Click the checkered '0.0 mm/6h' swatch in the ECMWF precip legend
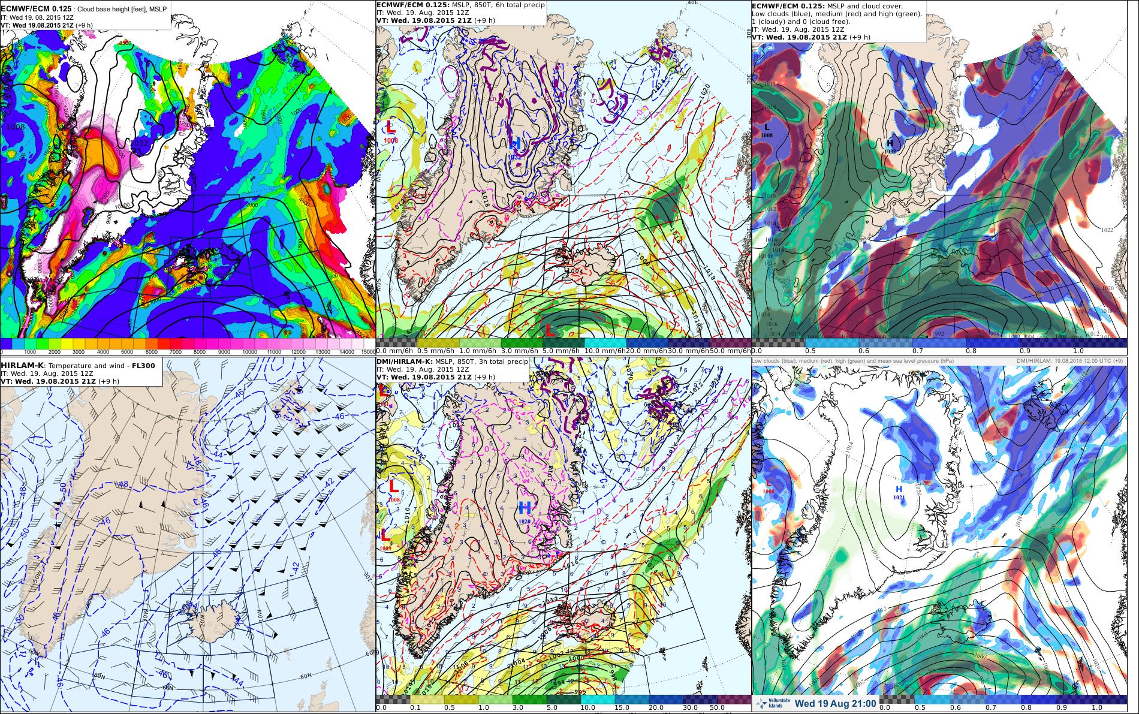 [x=397, y=342]
